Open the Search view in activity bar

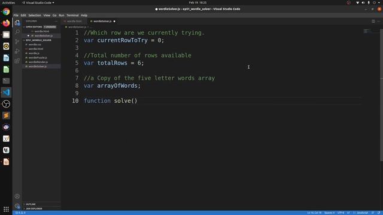(x=17, y=32)
